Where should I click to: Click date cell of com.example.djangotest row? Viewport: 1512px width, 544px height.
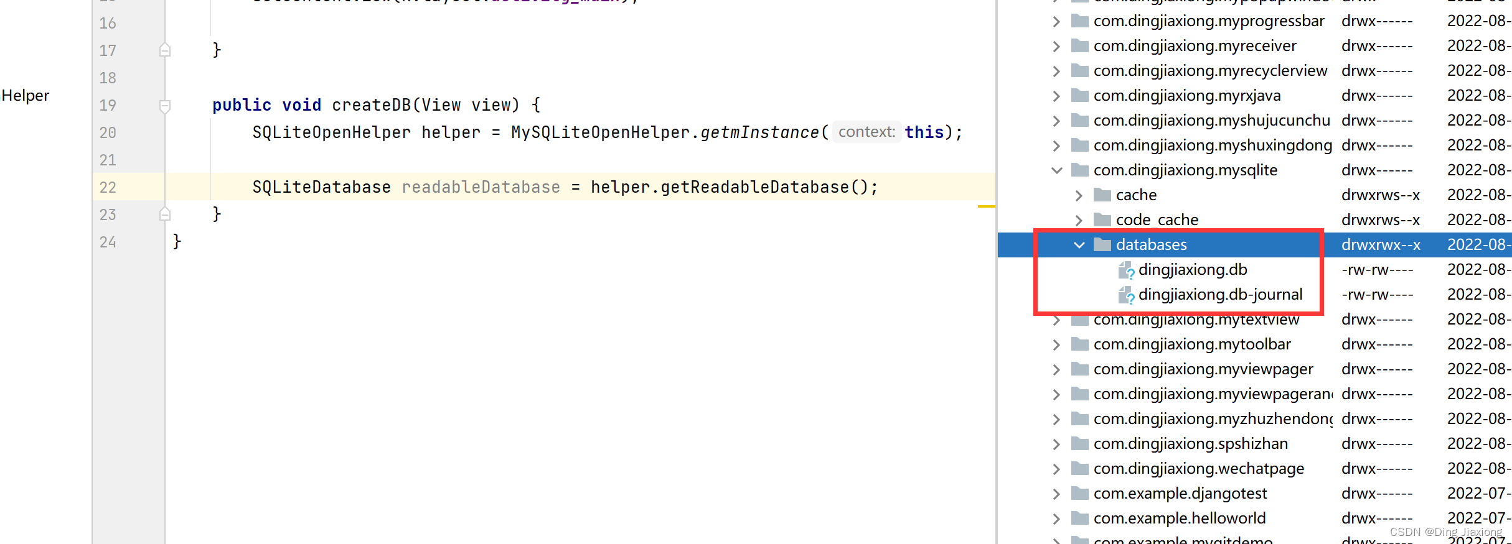click(x=1479, y=494)
